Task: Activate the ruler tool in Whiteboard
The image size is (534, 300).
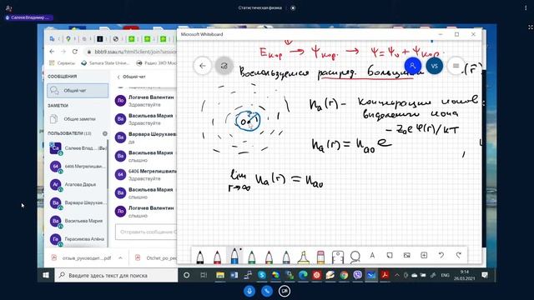Action: click(337, 257)
